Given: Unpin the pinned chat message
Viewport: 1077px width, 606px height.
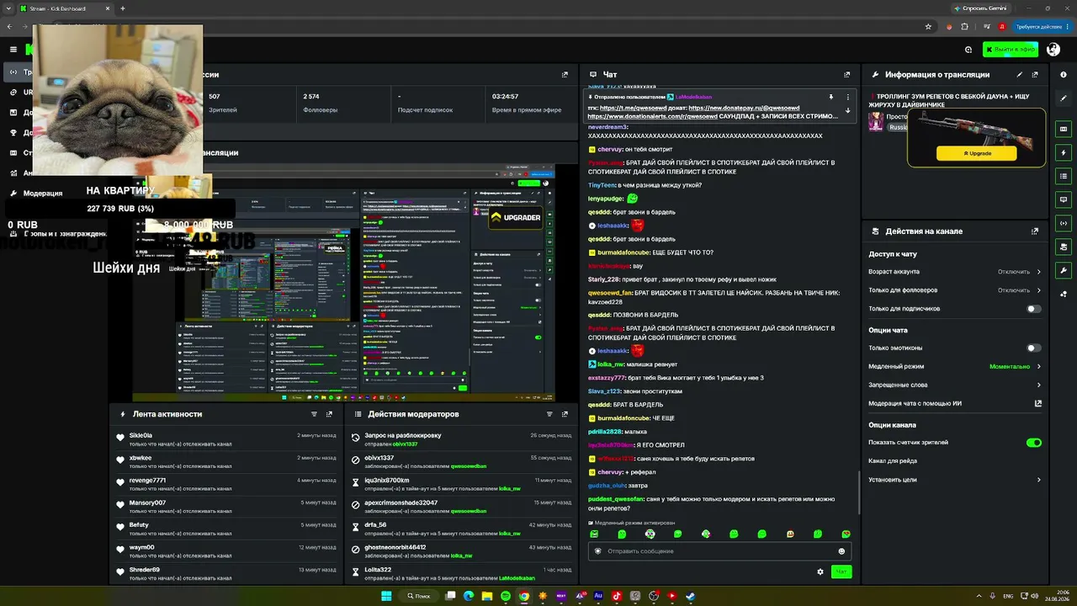Looking at the screenshot, I should pyautogui.click(x=831, y=97).
